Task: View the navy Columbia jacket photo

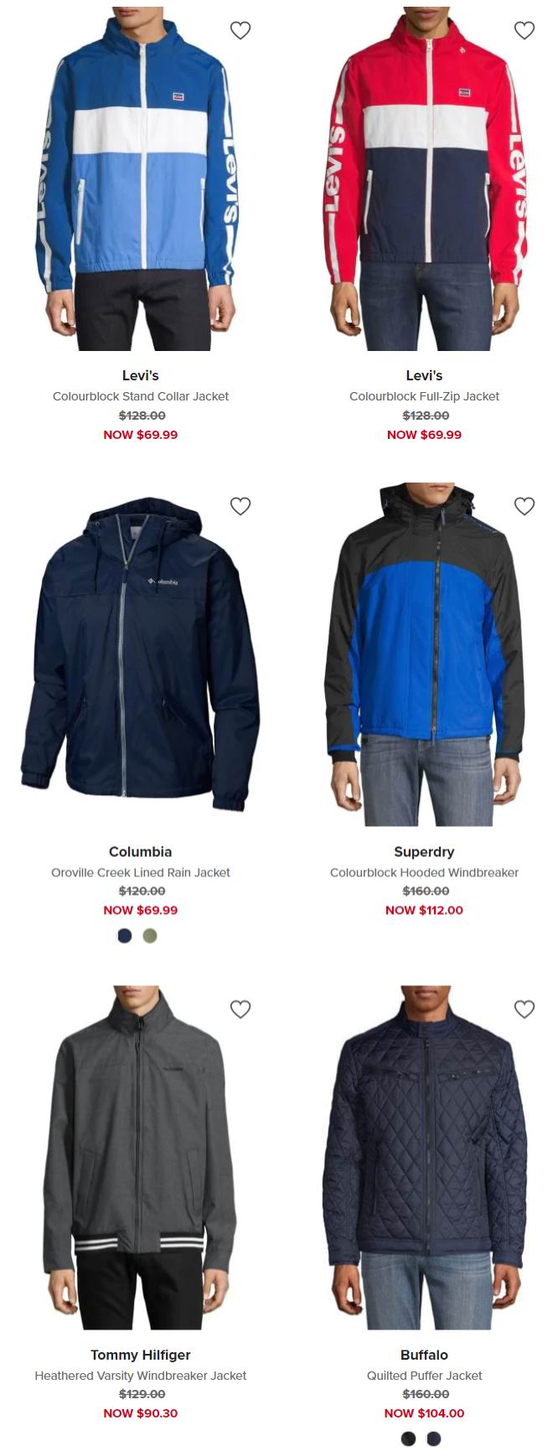Action: pos(140,654)
